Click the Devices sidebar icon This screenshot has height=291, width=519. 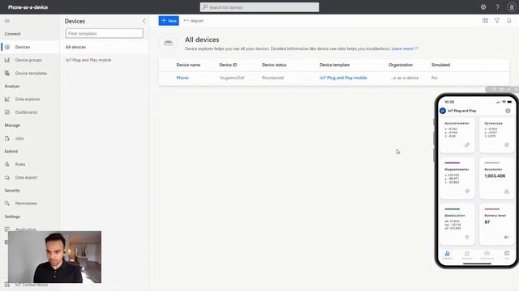coord(7,47)
